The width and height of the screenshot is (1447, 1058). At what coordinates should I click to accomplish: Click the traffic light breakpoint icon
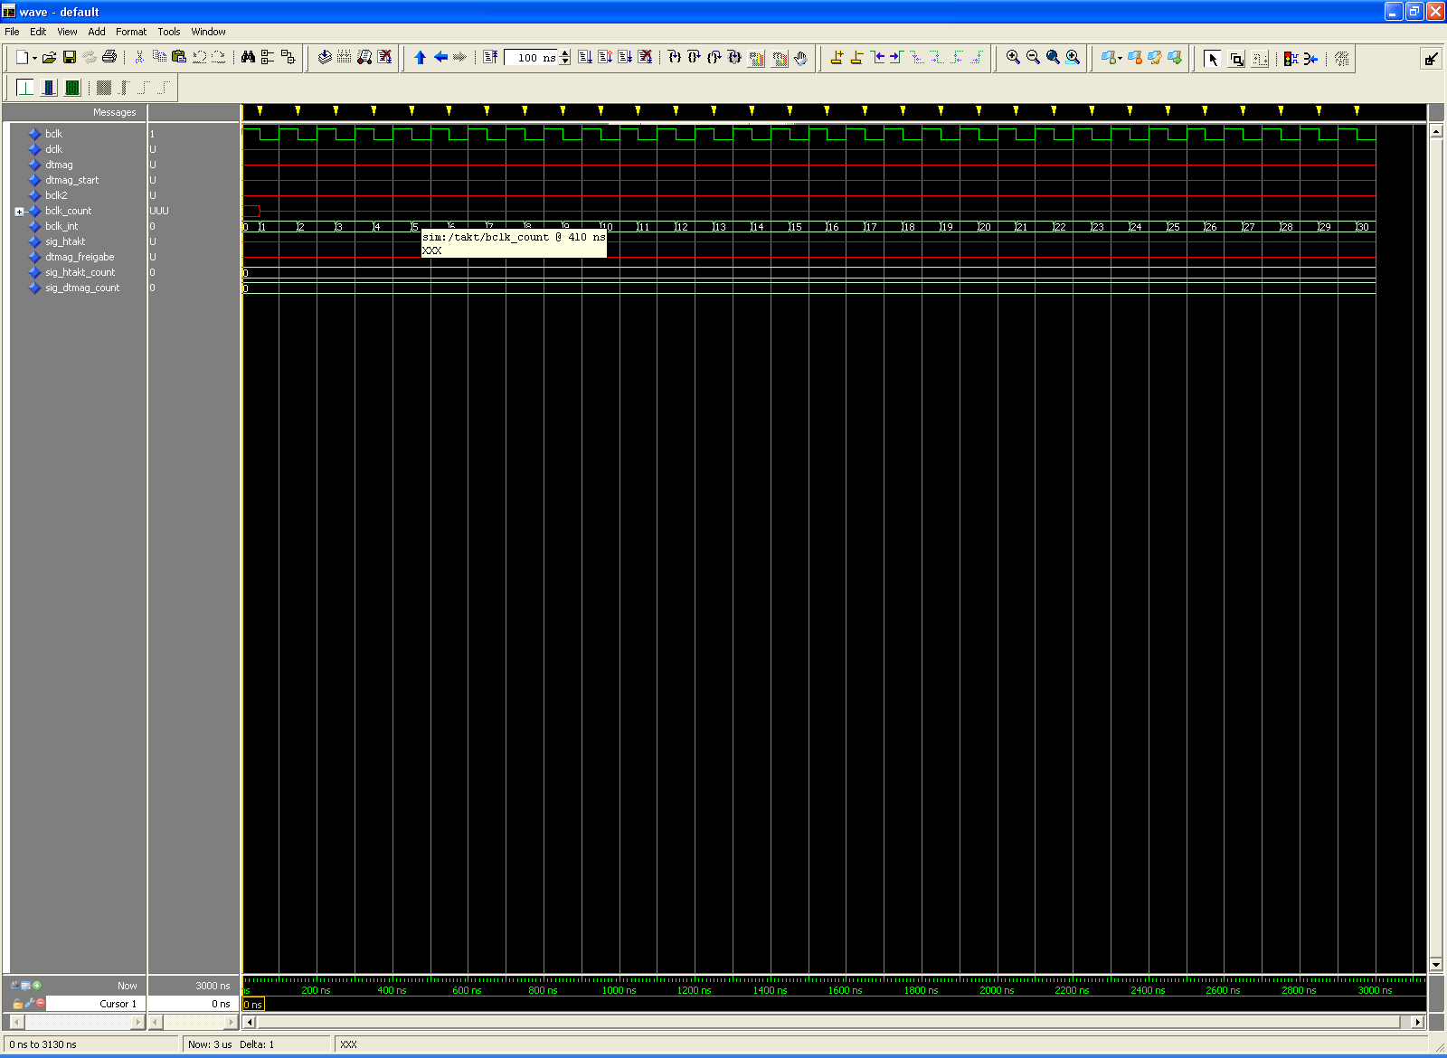[x=1291, y=59]
